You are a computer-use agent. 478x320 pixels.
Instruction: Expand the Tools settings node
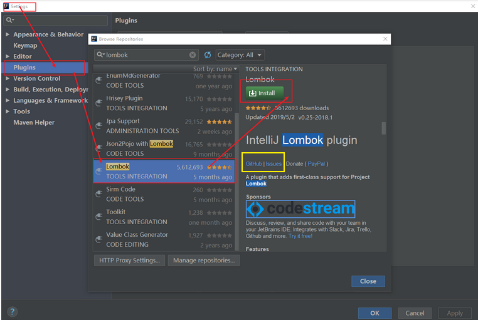coord(8,111)
